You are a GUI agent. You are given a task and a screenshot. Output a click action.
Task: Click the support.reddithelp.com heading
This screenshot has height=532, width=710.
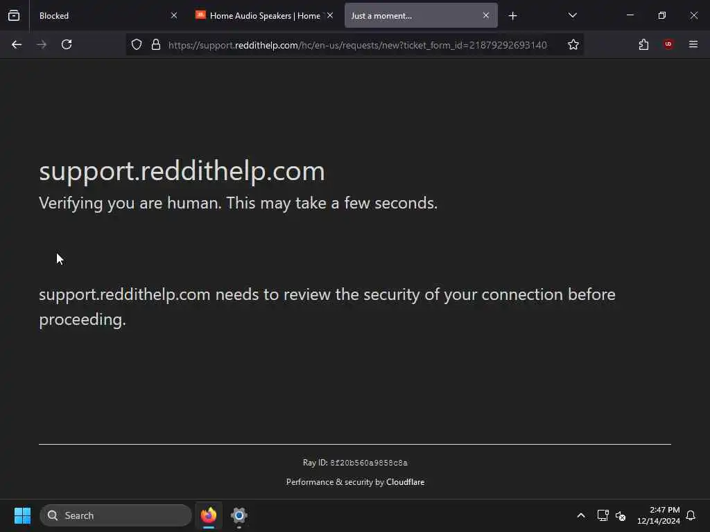pyautogui.click(x=182, y=172)
